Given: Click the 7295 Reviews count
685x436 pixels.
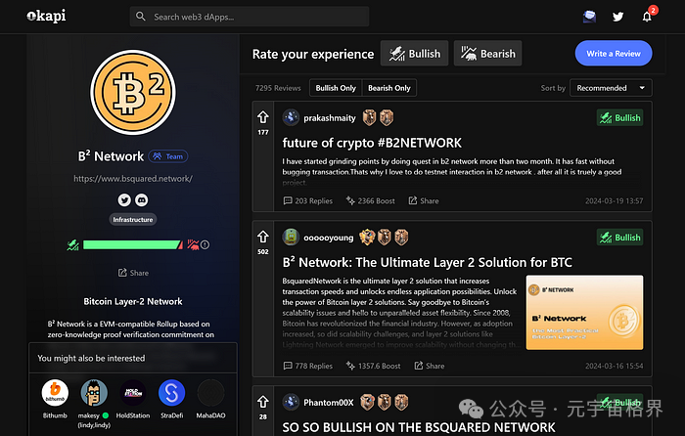Looking at the screenshot, I should point(278,88).
